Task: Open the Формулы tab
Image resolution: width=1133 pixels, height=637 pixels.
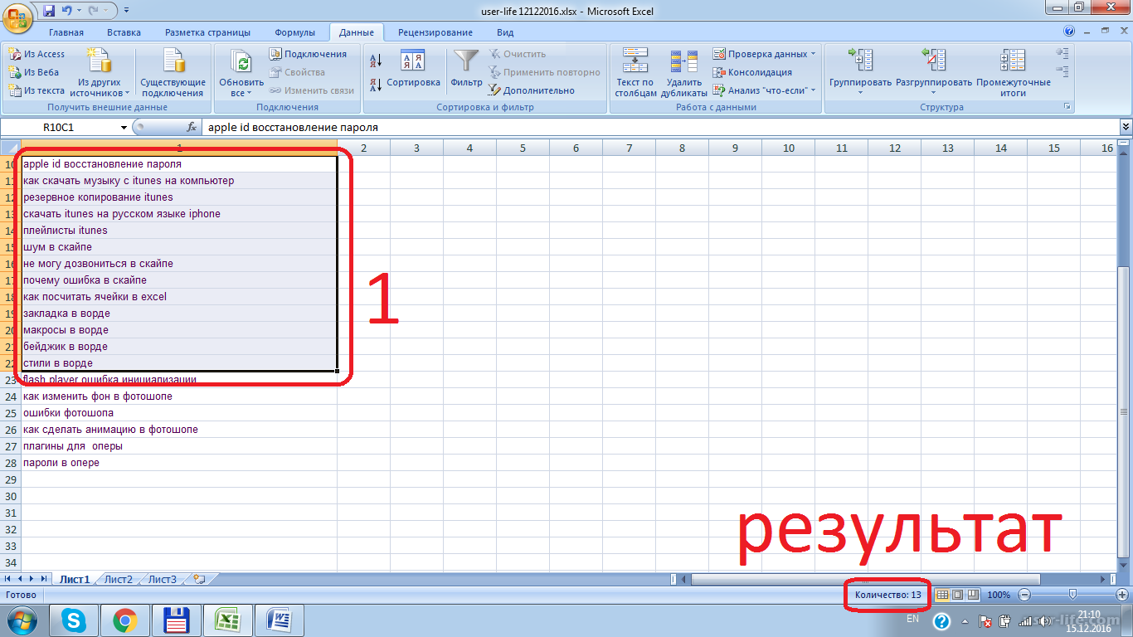Action: pyautogui.click(x=294, y=32)
